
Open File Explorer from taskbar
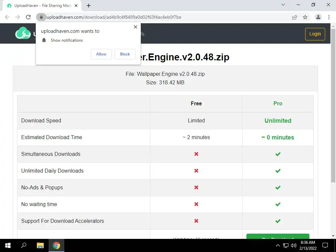click(40, 245)
